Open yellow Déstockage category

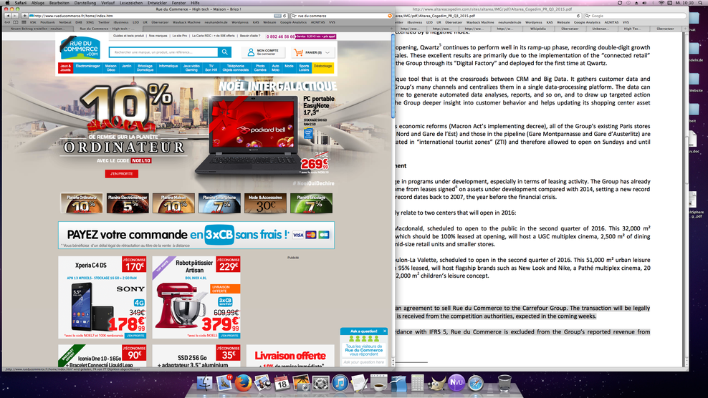click(x=322, y=68)
